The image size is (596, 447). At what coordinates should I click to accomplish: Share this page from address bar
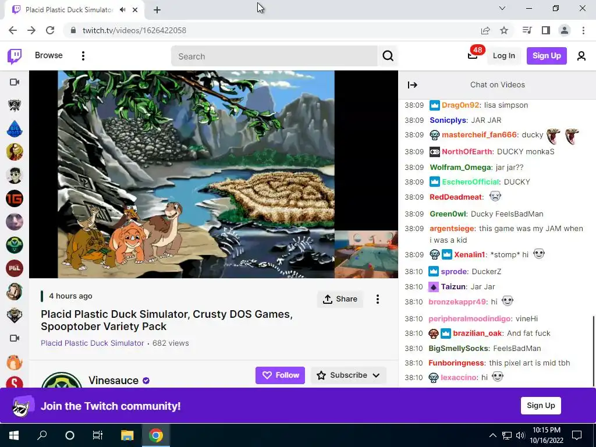[x=485, y=30]
